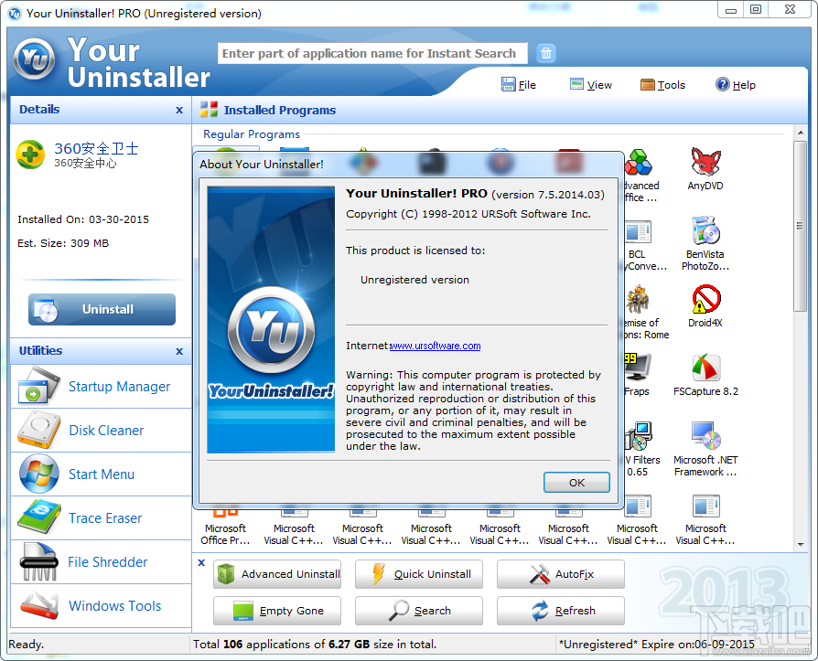Click the 'Ready.' status bar text
Viewport: 818px width, 661px height.
pyautogui.click(x=27, y=645)
